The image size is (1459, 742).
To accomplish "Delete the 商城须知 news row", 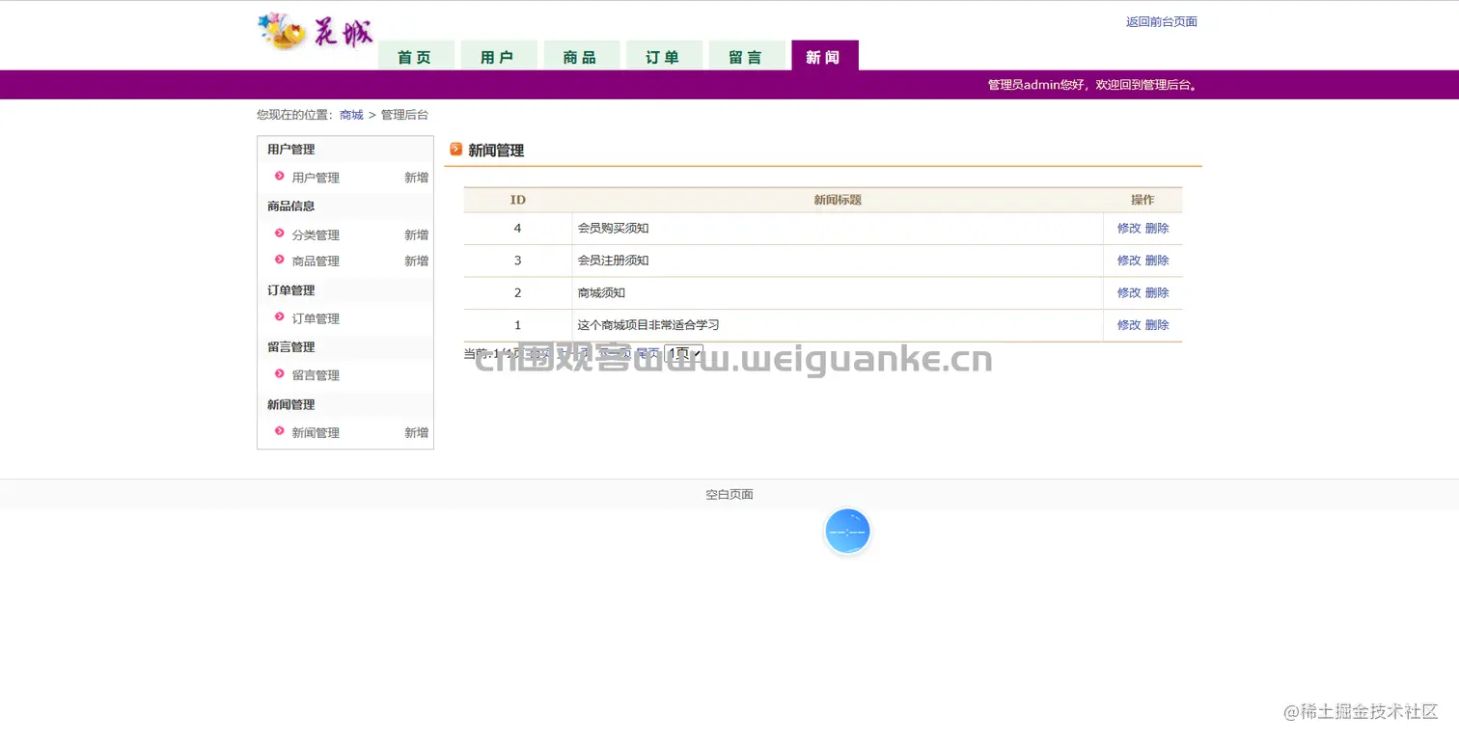I will tap(1157, 292).
